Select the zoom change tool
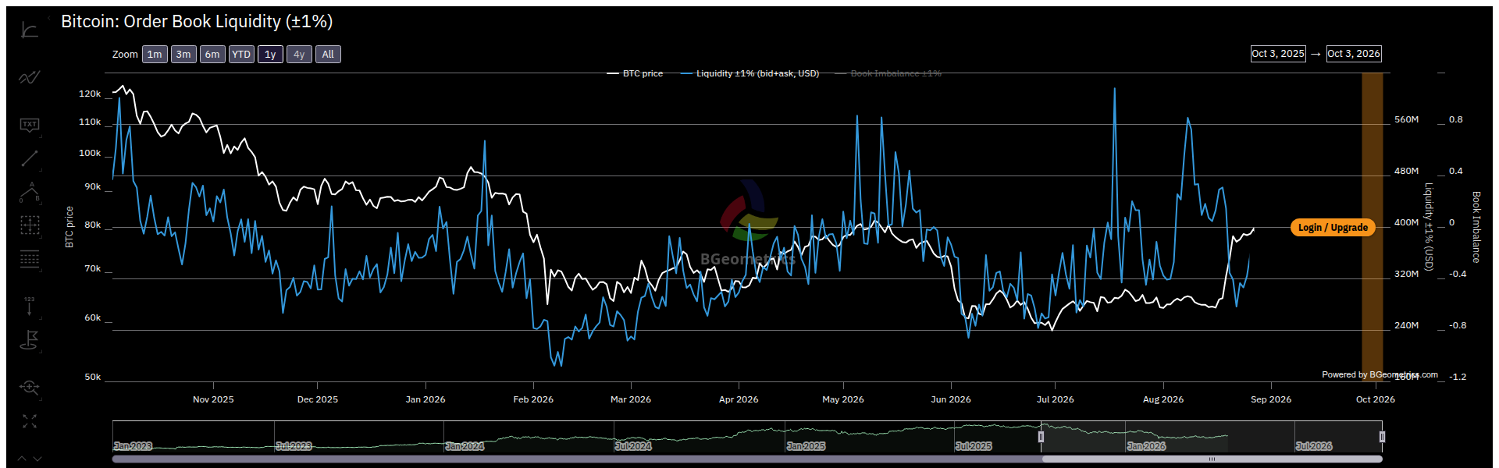 coord(30,387)
